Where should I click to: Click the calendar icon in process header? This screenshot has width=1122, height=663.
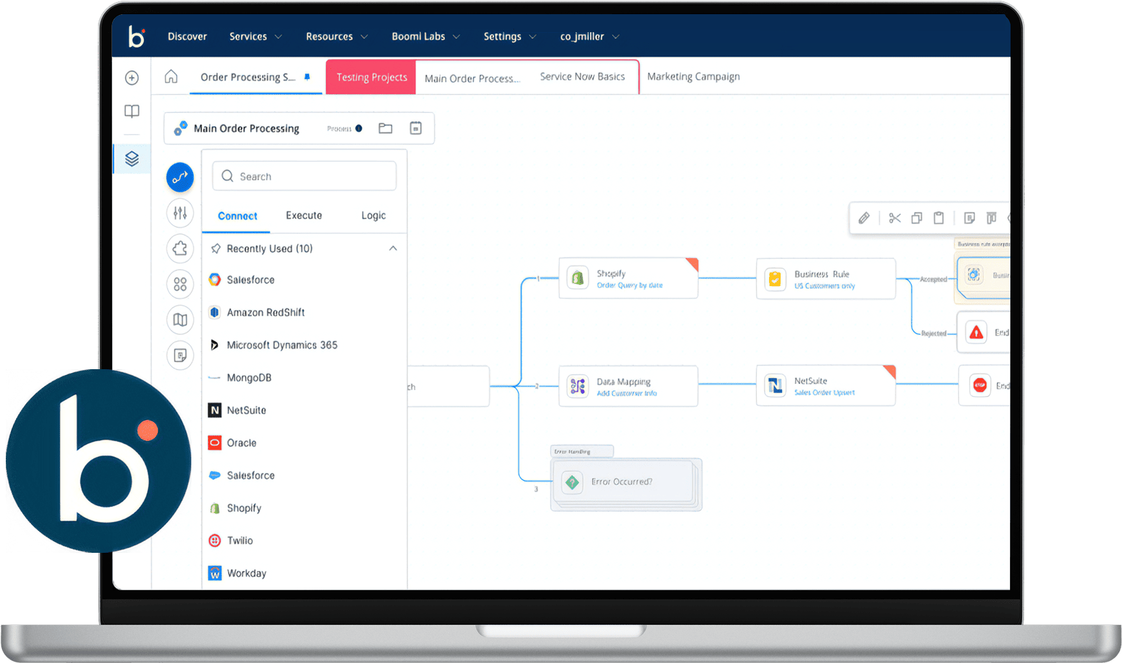416,128
